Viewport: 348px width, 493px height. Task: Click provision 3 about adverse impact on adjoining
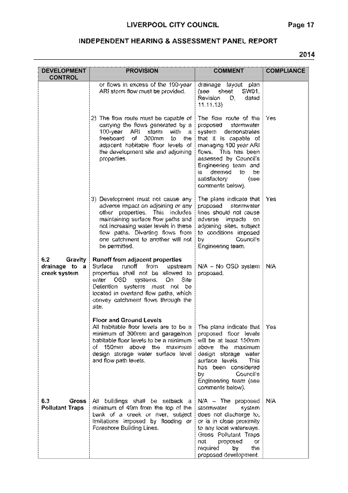click(141, 223)
